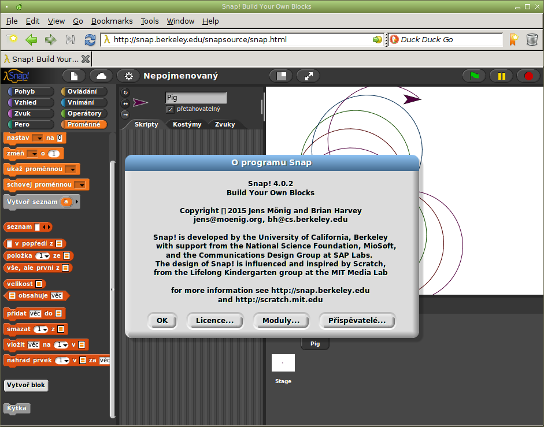
Task: Select the Pero block category
Action: click(x=31, y=124)
